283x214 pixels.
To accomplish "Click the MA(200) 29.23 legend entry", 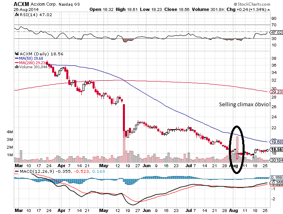I will coord(30,63).
